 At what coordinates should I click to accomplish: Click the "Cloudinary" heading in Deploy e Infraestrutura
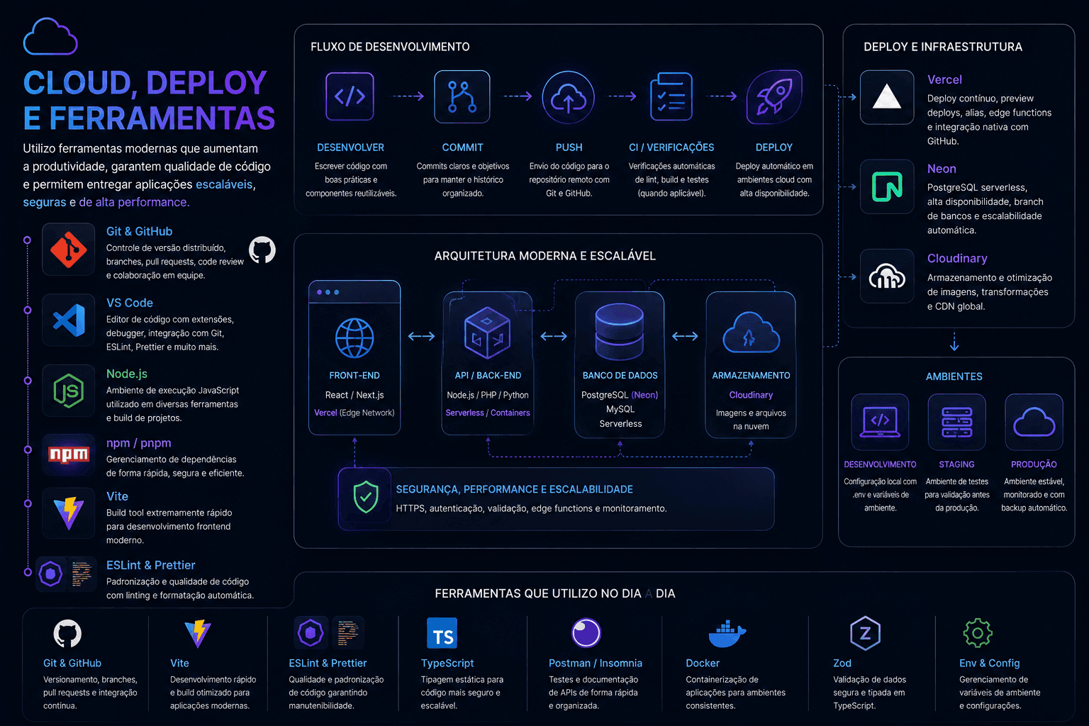tap(957, 258)
